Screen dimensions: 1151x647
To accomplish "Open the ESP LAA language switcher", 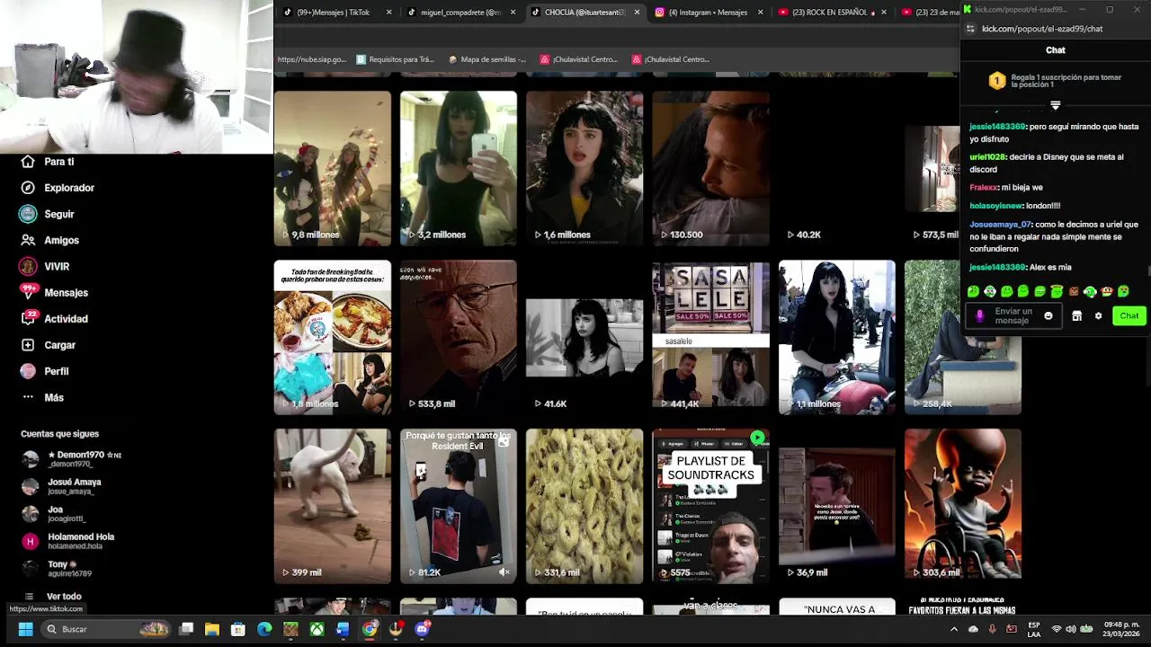I will [x=1034, y=629].
